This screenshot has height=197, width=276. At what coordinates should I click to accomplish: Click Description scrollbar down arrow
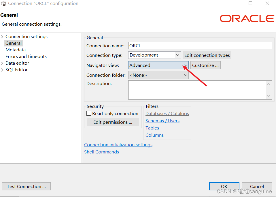[x=269, y=96]
